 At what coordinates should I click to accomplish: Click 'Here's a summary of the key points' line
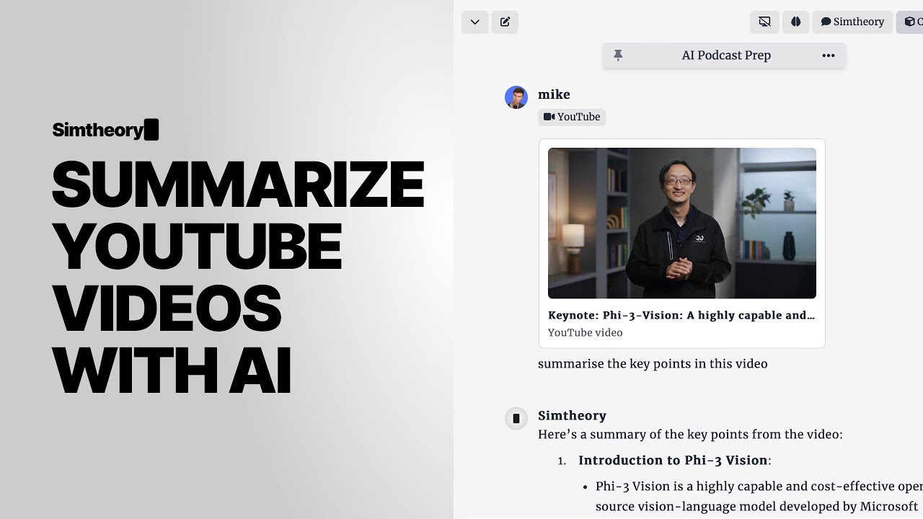(690, 434)
